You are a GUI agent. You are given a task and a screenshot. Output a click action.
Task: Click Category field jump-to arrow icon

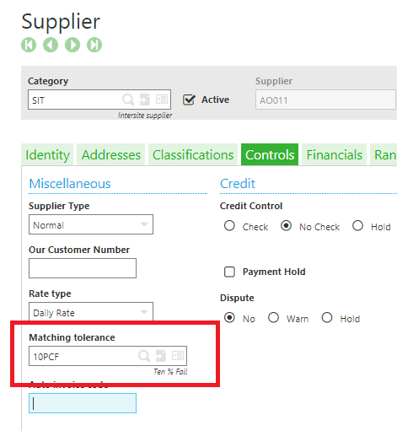pyautogui.click(x=145, y=100)
